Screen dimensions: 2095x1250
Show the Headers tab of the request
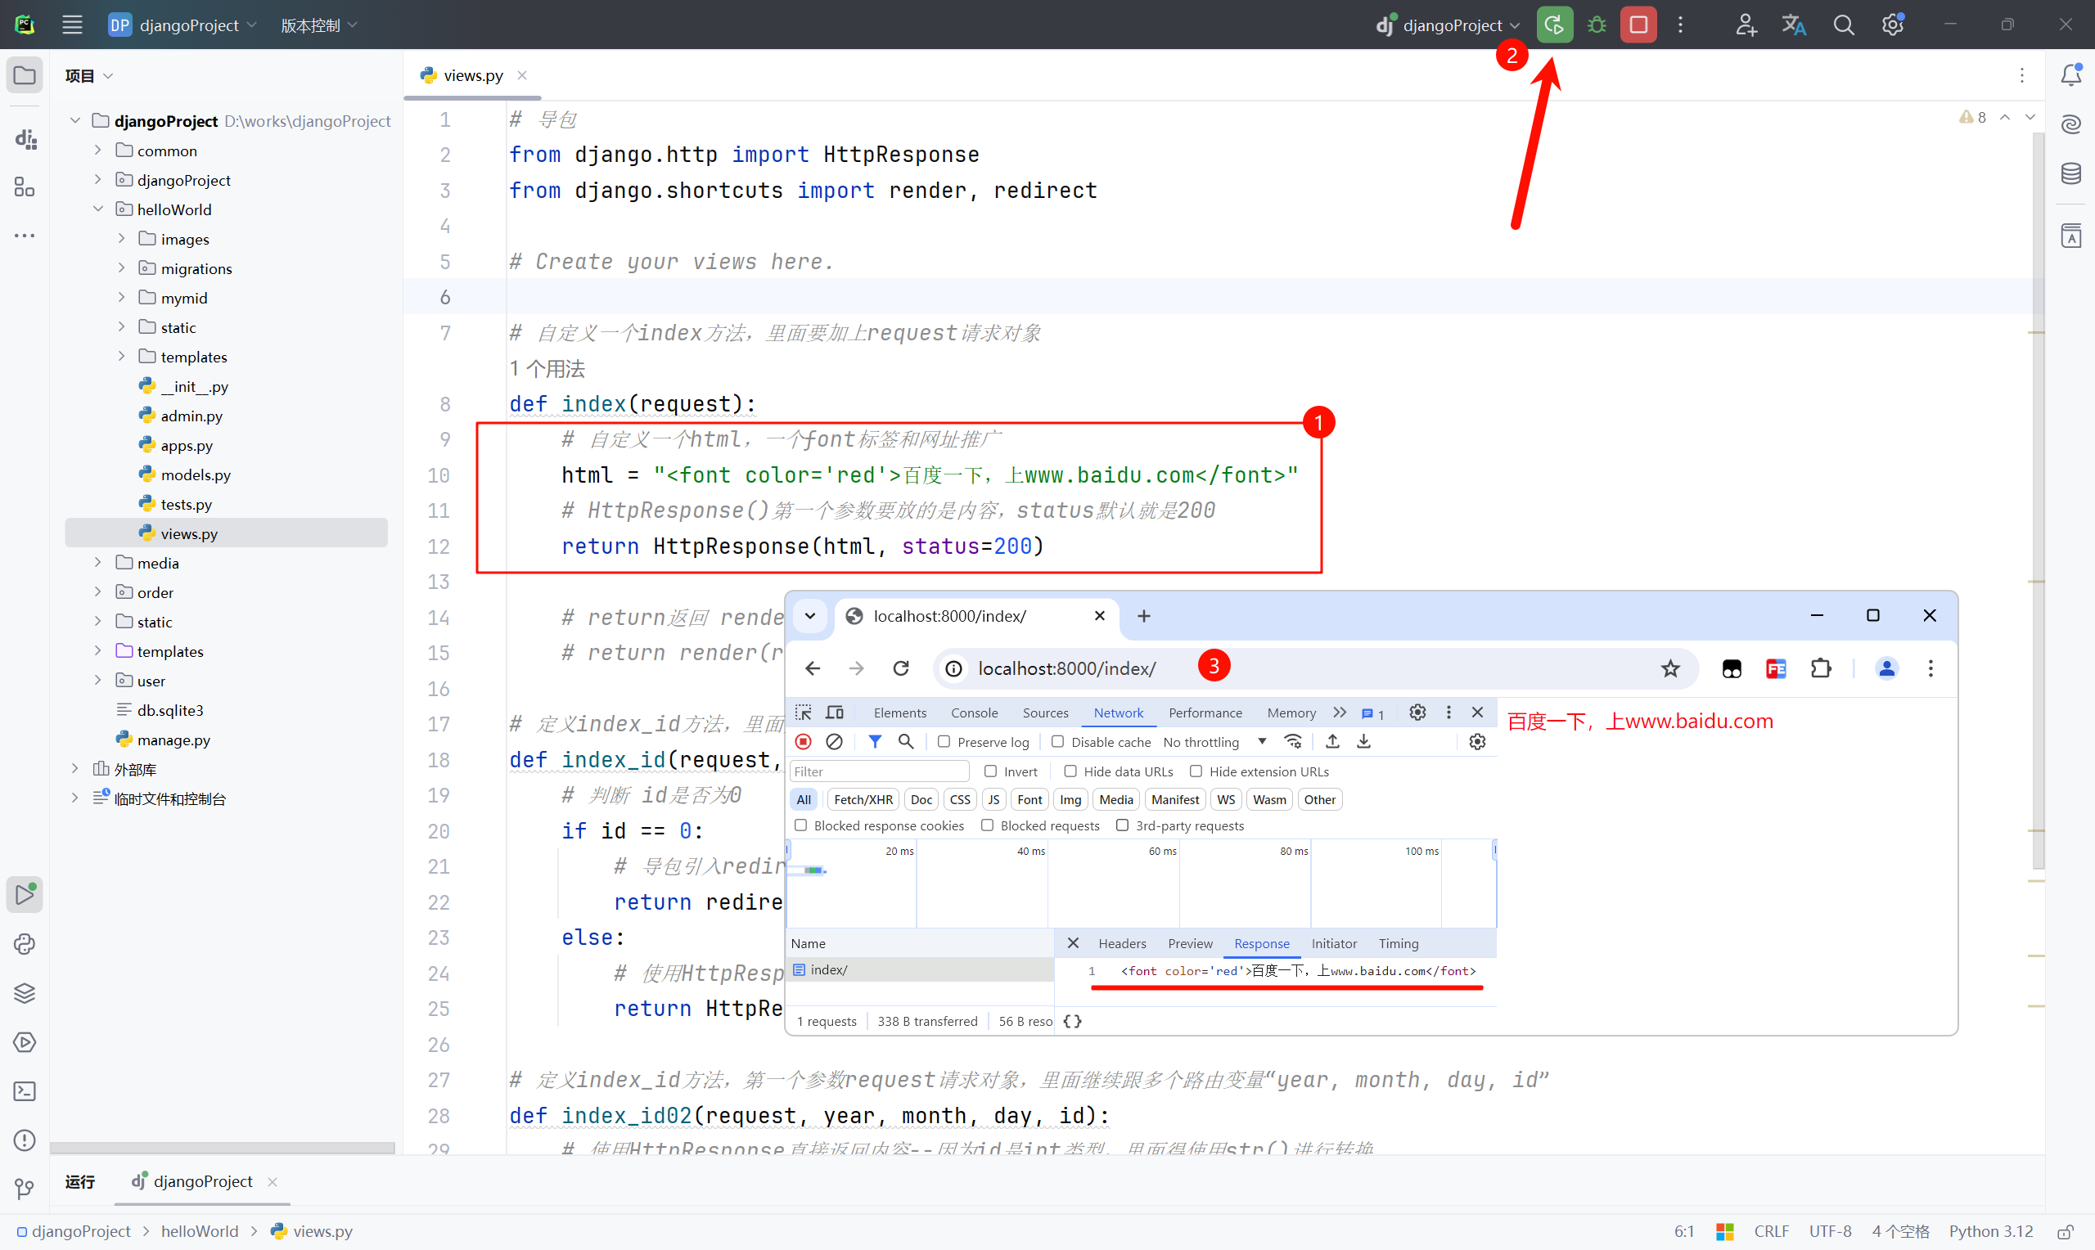(1122, 943)
